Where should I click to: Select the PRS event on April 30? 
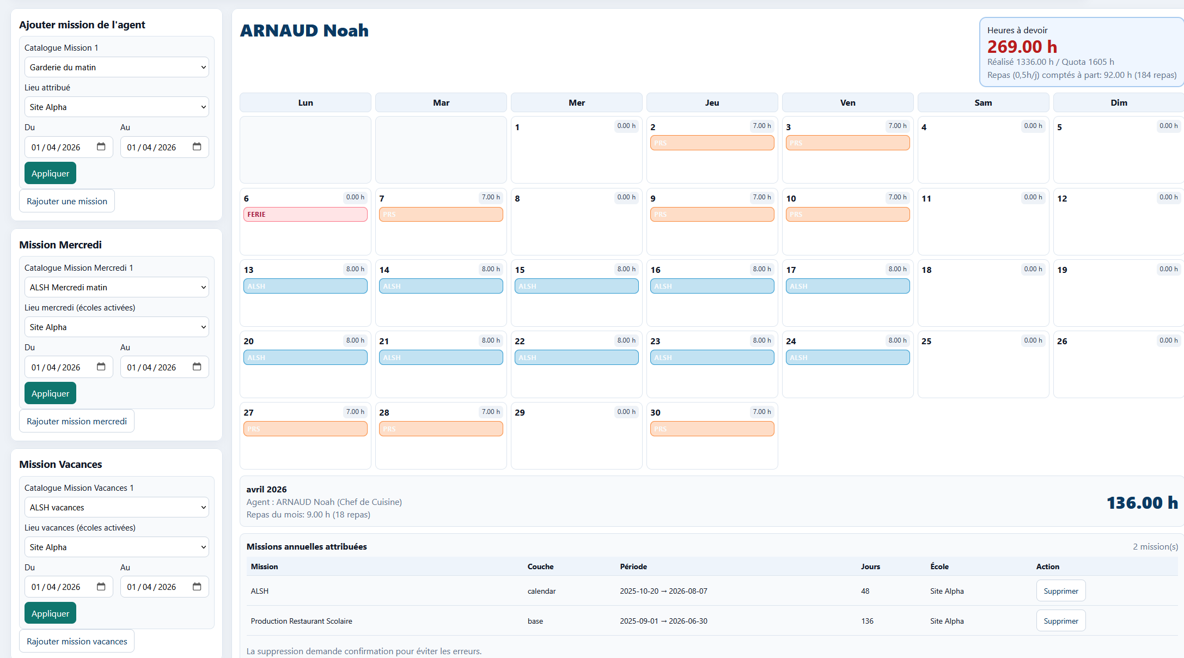tap(712, 429)
